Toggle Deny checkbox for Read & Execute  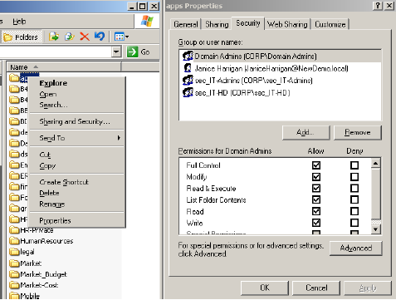354,189
